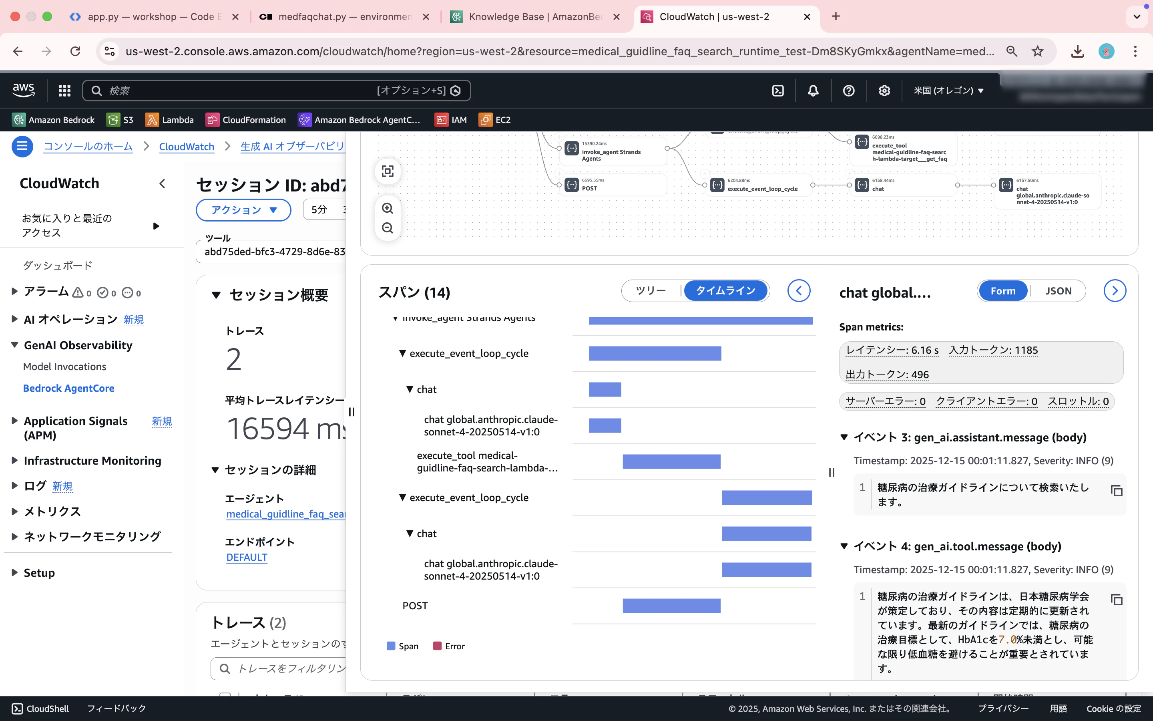This screenshot has height=721, width=1153.
Task: Open CloudShell terminal icon in top bar
Action: coord(777,91)
